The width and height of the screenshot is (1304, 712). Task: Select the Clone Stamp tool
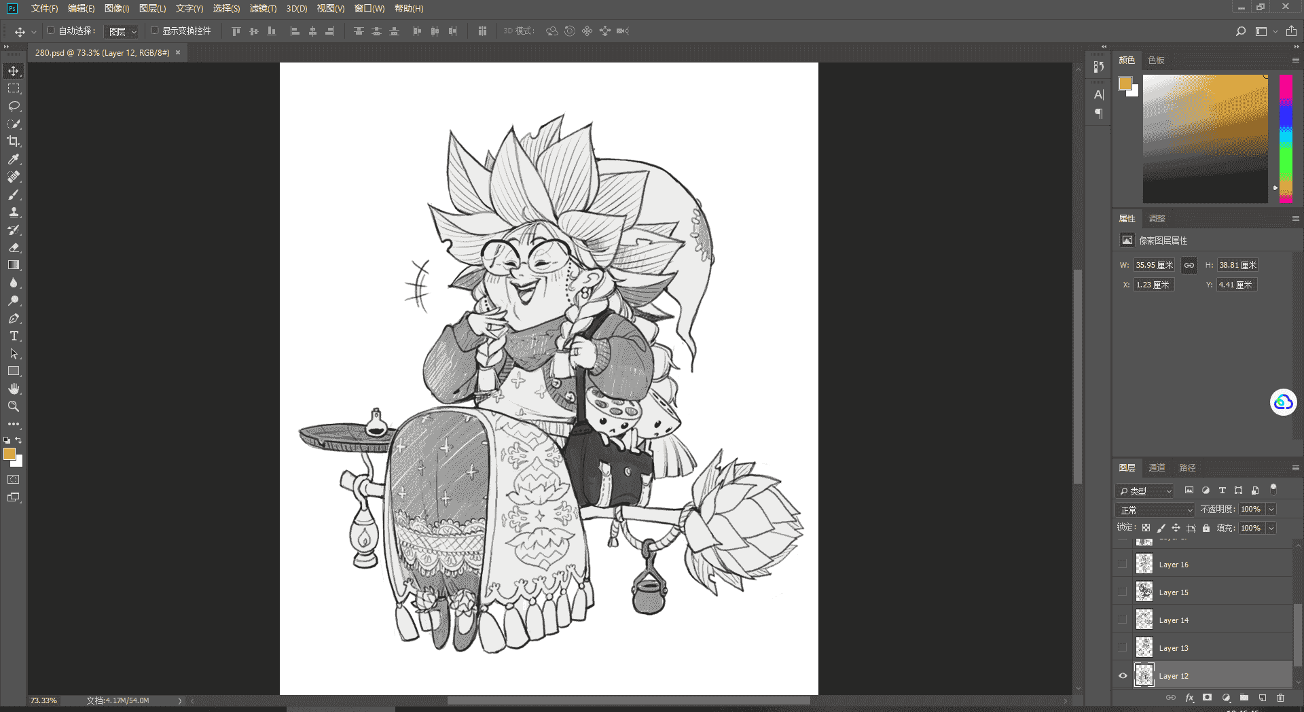[14, 212]
